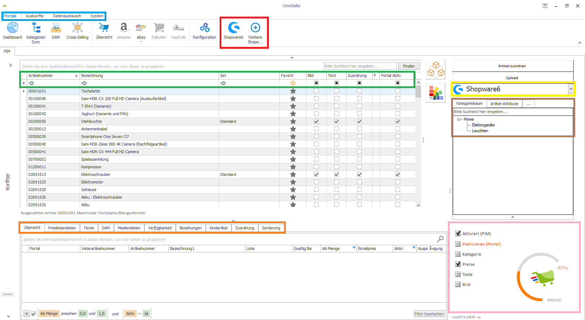The width and height of the screenshot is (585, 320).
Task: Click the Kategorien Sync icon
Action: 36,28
